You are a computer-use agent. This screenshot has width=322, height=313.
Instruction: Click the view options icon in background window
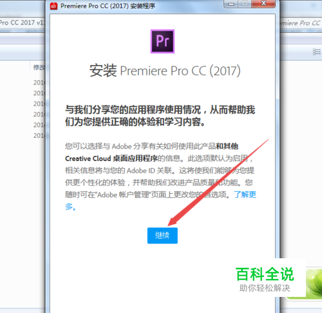click(317, 52)
